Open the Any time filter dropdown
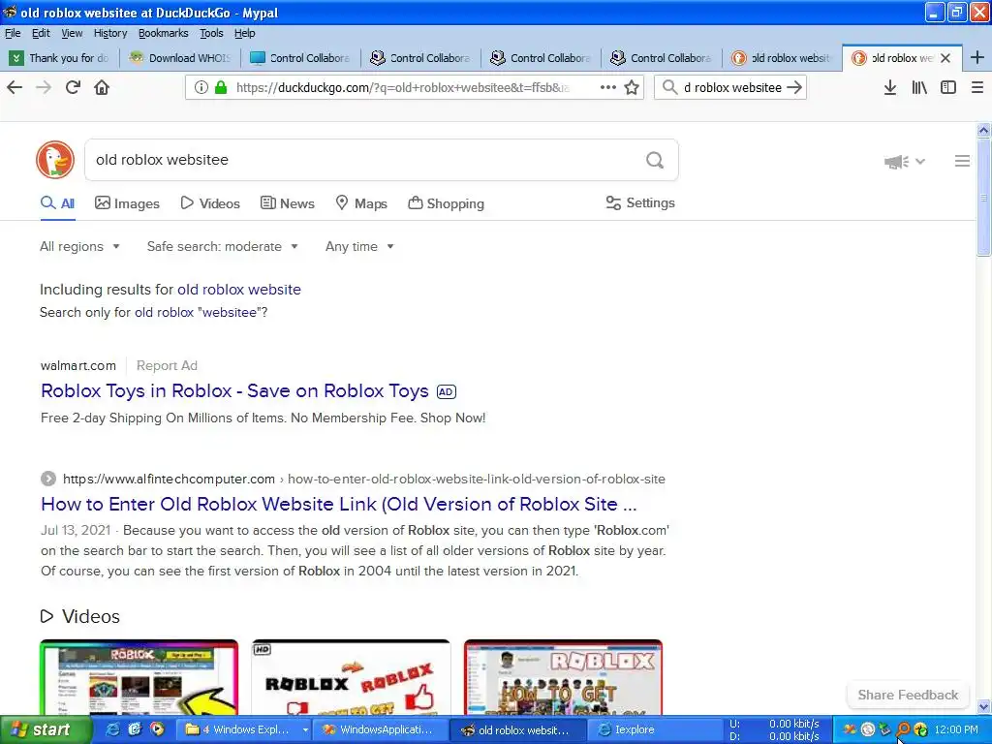Screen dimensions: 992x744 pos(359,247)
